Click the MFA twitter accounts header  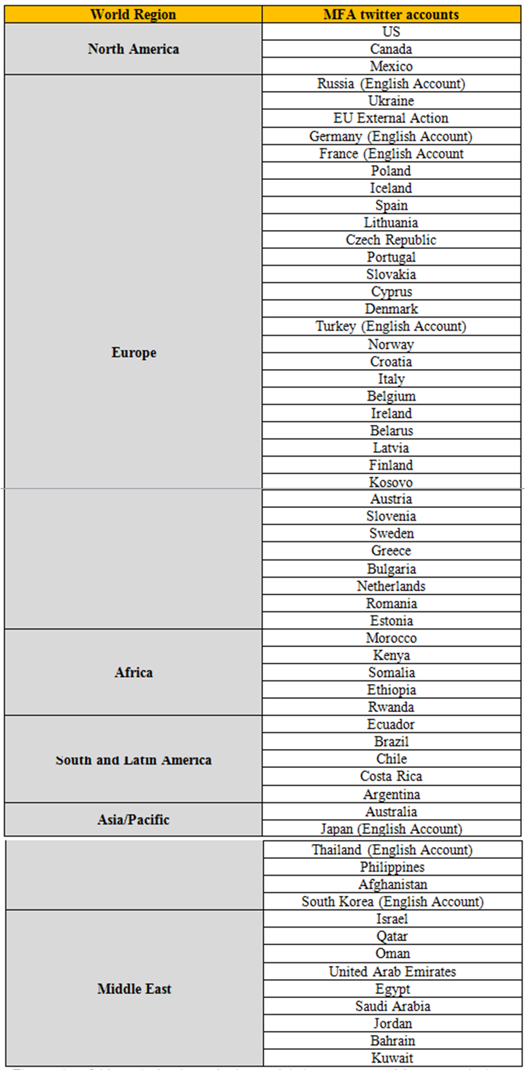pos(391,14)
